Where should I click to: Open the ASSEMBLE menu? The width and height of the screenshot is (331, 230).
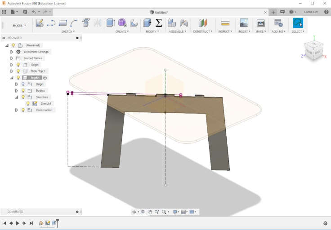click(x=178, y=31)
